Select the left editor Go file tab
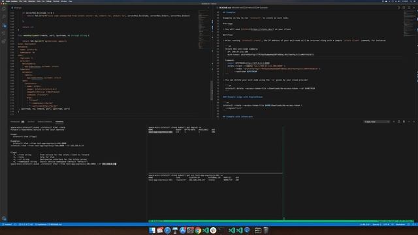Image resolution: width=418 pixels, height=235 pixels. (x=17, y=8)
